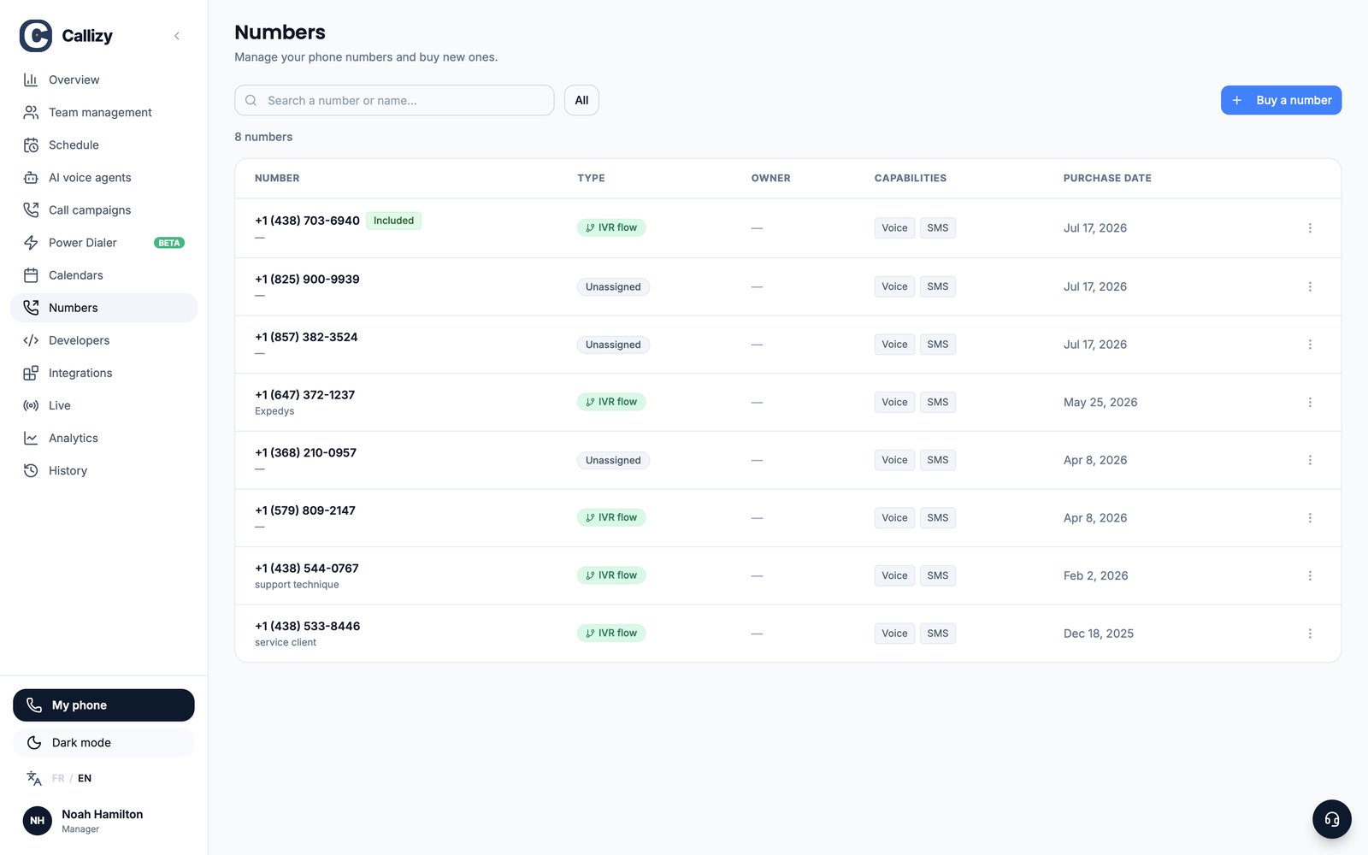Click the PURCHASE DATE column header

1107,178
